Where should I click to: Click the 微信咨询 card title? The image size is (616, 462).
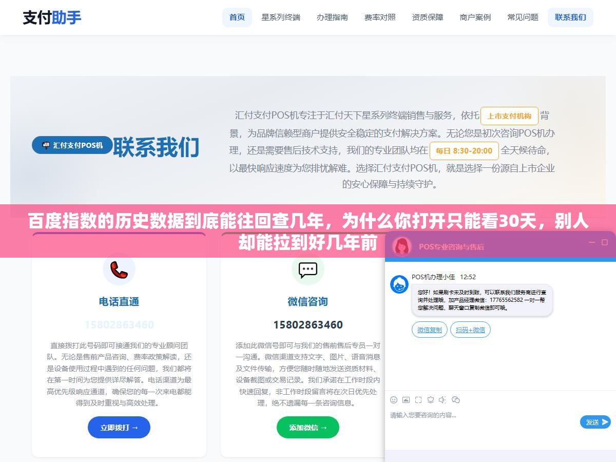click(x=308, y=301)
